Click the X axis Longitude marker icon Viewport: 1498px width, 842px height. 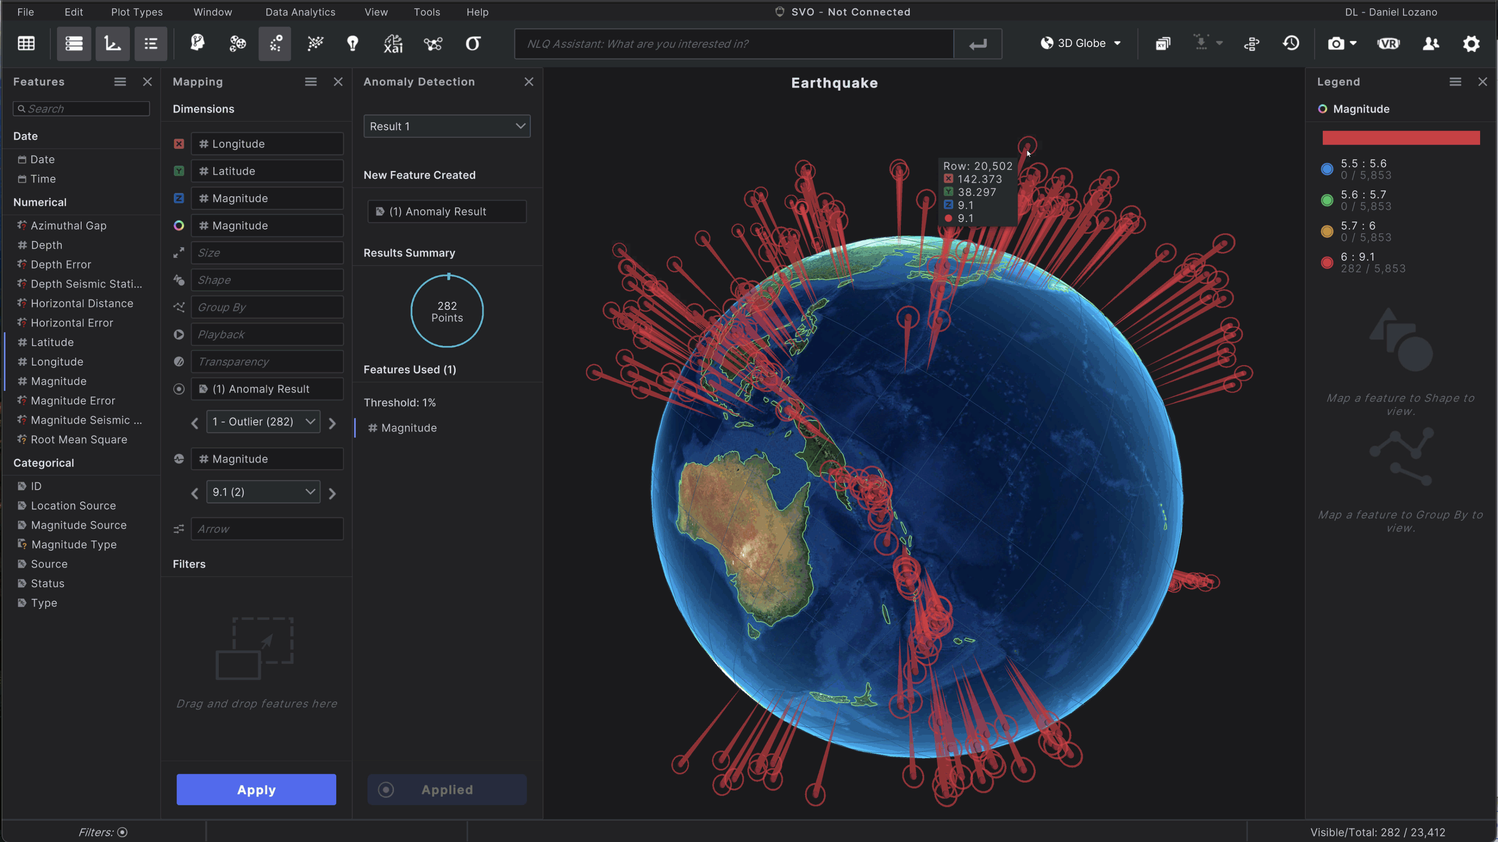coord(179,144)
